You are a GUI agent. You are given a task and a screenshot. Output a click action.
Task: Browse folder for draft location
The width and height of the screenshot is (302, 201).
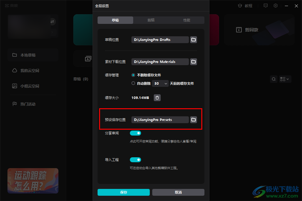[194, 40]
